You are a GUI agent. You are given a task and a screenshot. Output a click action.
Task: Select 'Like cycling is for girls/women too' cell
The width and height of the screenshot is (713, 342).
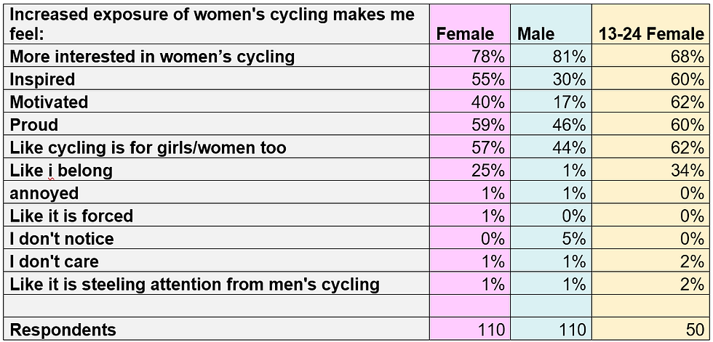point(217,147)
